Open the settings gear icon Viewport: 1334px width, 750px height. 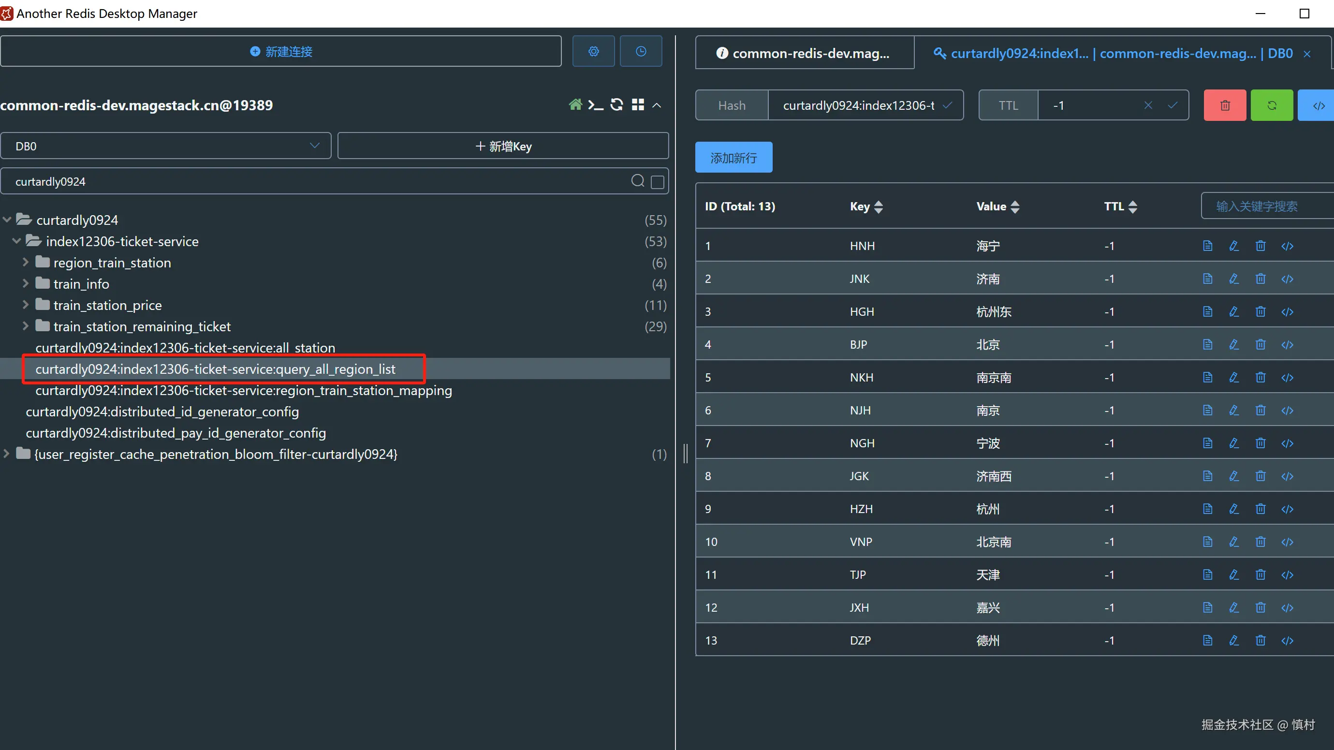(x=593, y=51)
